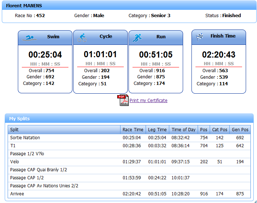The height and width of the screenshot is (203, 257).
Task: Click the Adobe PDF certificate icon
Action: click(x=123, y=100)
